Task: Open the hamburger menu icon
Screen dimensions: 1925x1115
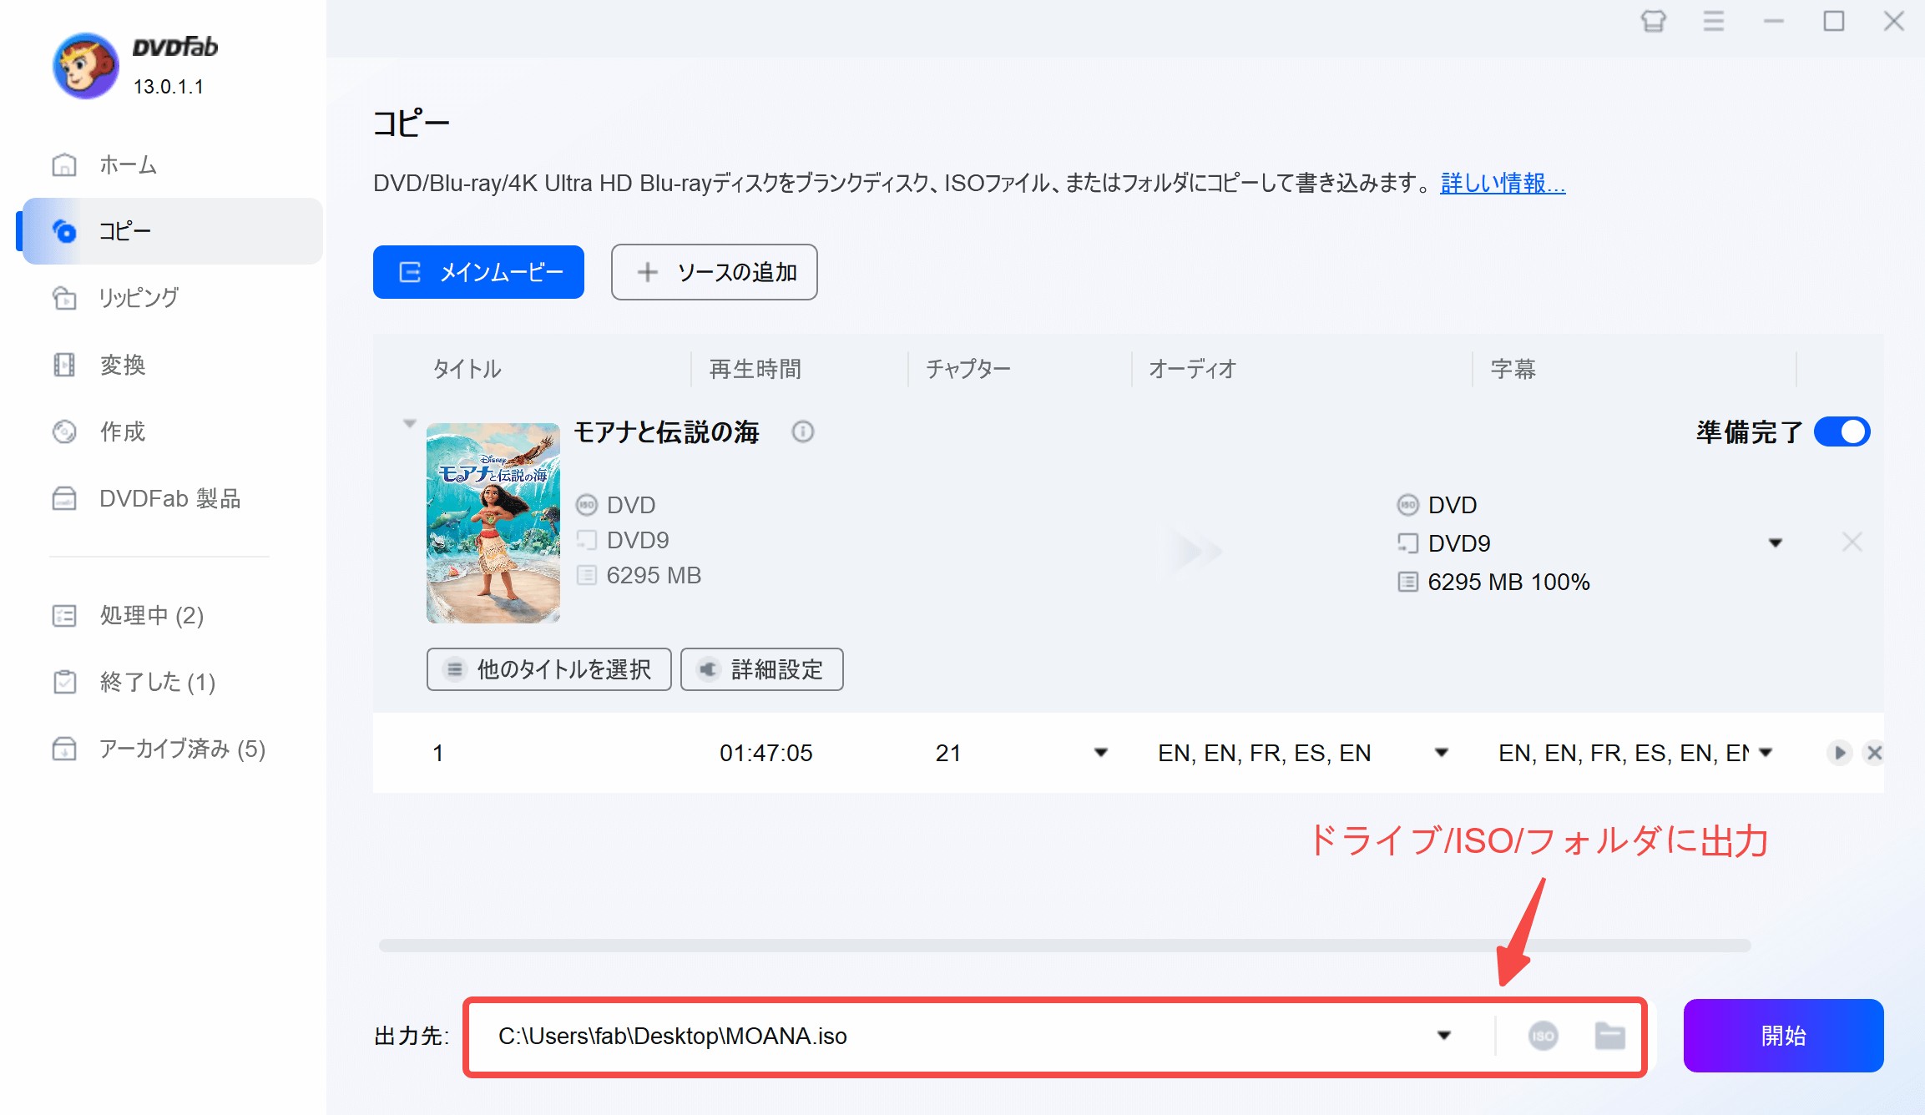Action: [1714, 21]
